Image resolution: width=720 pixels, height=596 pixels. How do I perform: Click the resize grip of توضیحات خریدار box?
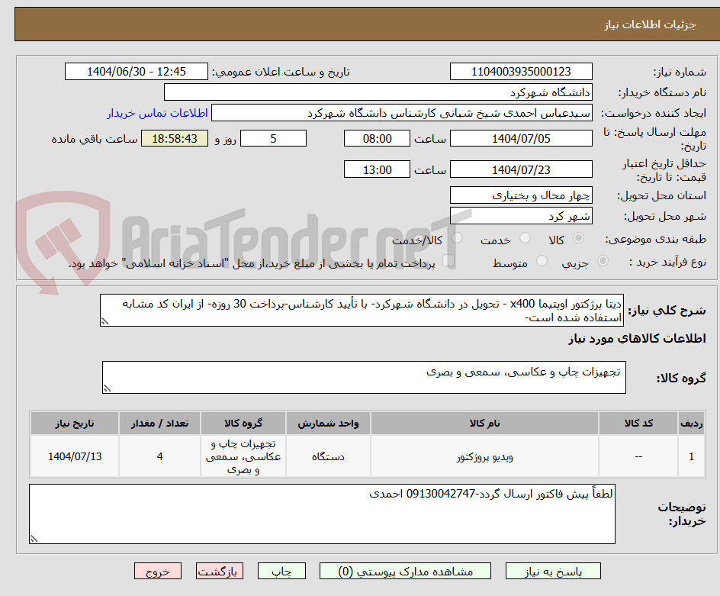point(32,540)
